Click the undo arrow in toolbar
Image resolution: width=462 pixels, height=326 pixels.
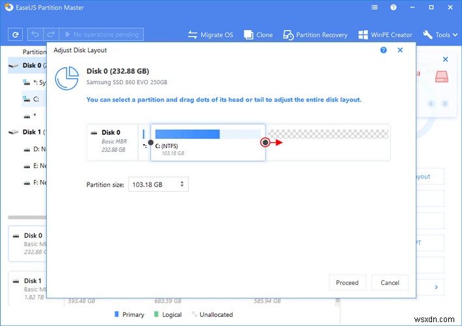pyautogui.click(x=35, y=35)
